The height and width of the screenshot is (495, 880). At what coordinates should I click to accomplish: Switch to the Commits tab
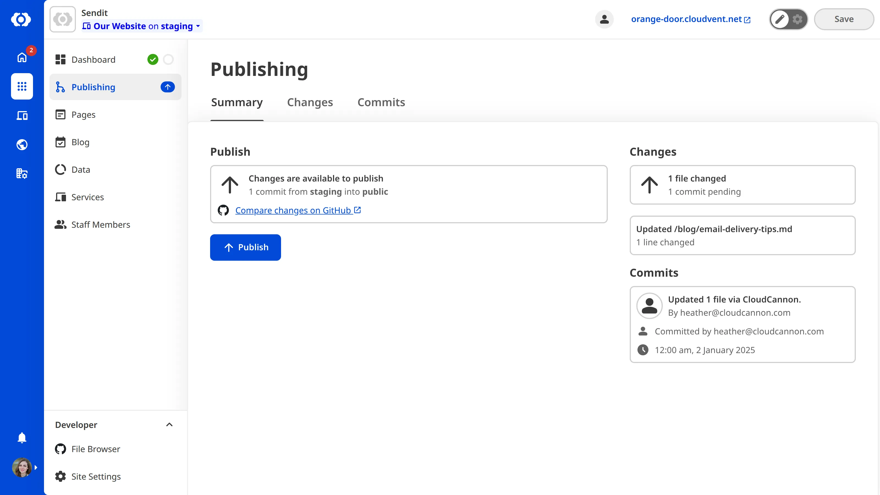click(381, 102)
